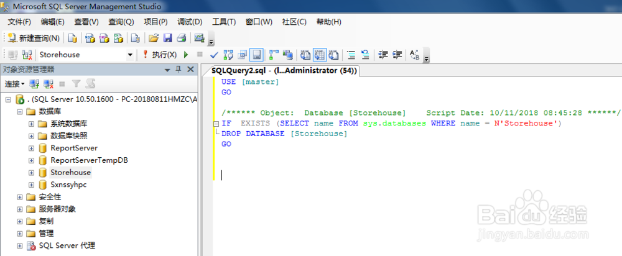Click the Analysis Services MDX Query icon
The width and height of the screenshot is (622, 256).
pyautogui.click(x=90, y=38)
